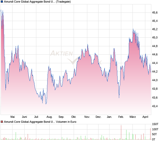This screenshot has width=162, height=142.
Task: Click the 44,6 price axis label
Action: coord(155,54)
